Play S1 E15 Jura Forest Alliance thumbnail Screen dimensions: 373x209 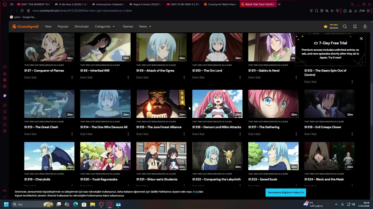pyautogui.click(x=161, y=104)
